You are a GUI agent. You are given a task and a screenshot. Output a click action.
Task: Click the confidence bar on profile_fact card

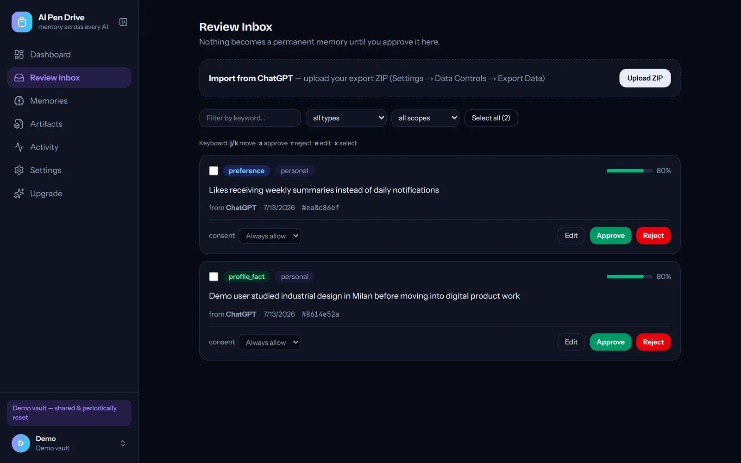(x=629, y=277)
